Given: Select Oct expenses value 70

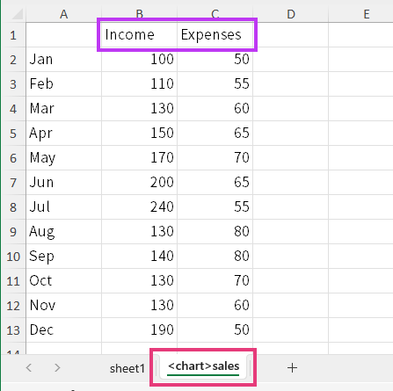Looking at the screenshot, I should coord(215,281).
